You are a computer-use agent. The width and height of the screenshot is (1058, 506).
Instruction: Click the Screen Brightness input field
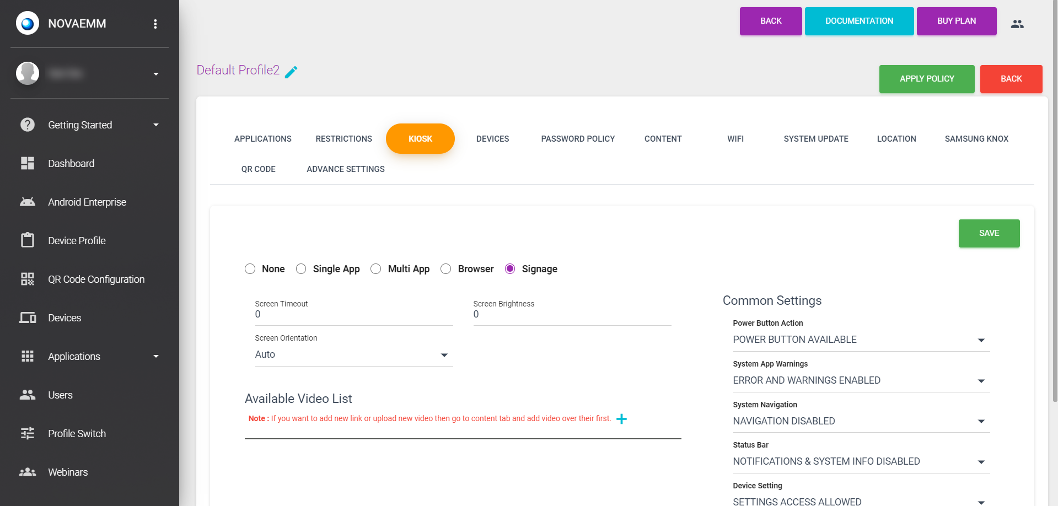point(572,314)
